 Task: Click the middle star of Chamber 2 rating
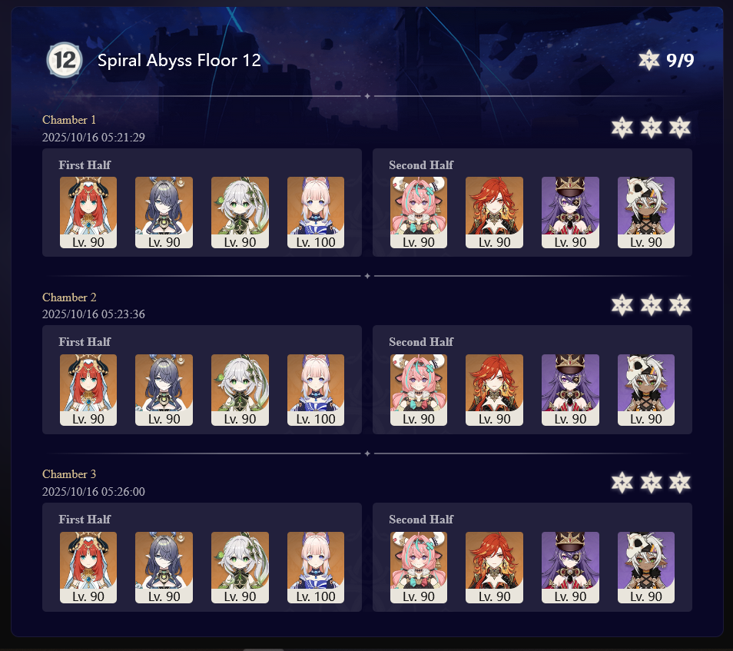(652, 305)
